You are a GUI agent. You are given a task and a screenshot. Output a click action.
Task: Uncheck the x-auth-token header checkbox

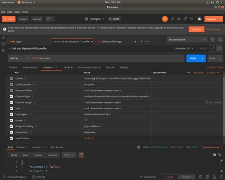[x=11, y=138]
